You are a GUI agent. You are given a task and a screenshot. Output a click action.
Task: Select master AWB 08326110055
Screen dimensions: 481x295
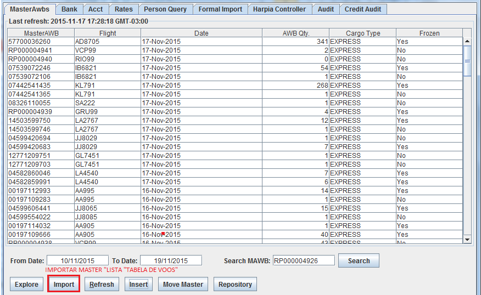(41, 103)
